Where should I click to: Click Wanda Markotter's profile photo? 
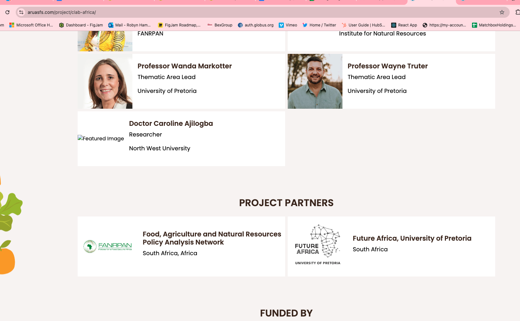[105, 81]
